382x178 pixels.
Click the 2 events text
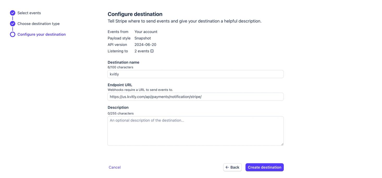click(142, 51)
